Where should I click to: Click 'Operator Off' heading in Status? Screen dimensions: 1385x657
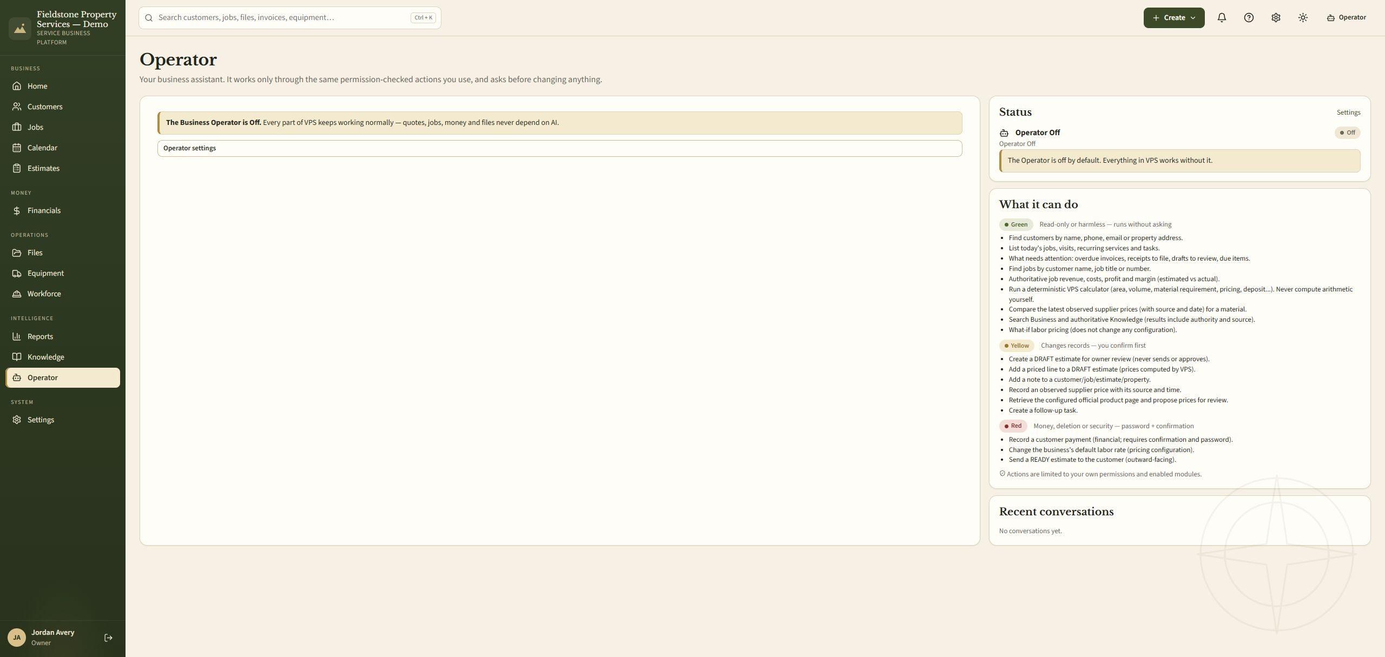(1037, 132)
